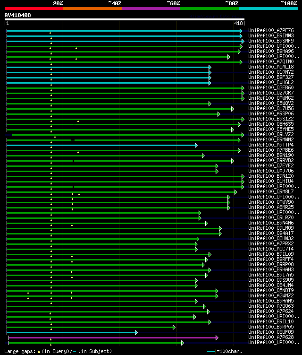Select the UniRef100_B9RVD2 entry
The width and height of the screenshot is (302, 355).
pyautogui.click(x=271, y=161)
